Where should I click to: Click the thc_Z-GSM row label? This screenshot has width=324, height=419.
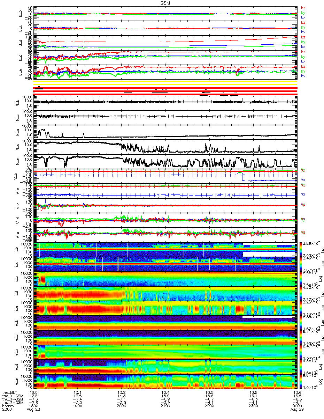[12, 403]
